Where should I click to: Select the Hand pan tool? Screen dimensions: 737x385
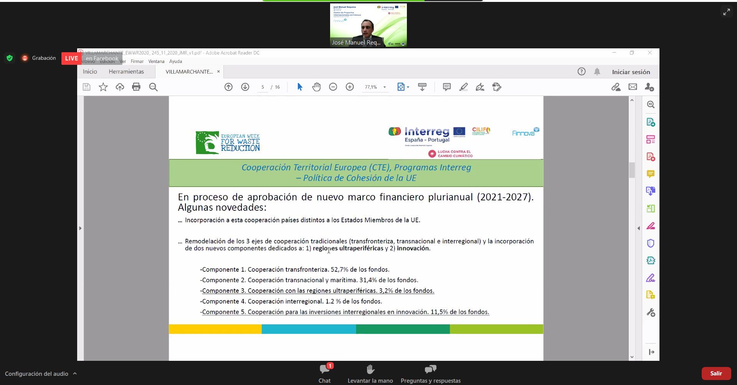point(316,87)
